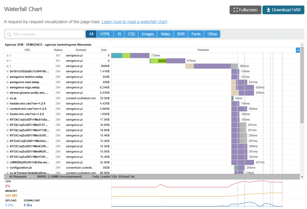This screenshot has height=209, width=307.
Task: Click the Download HAR button
Action: 283,10
